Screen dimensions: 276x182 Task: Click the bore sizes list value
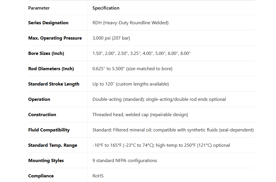point(141,53)
